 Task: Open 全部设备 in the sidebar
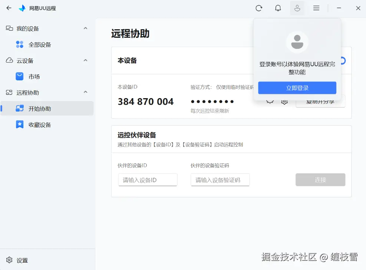[47, 44]
